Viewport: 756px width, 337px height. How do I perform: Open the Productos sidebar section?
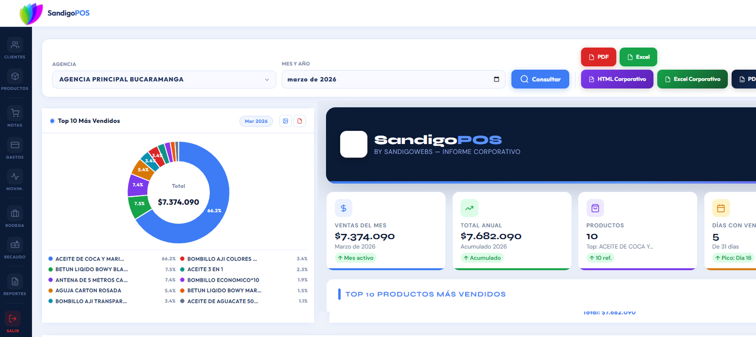pos(15,80)
